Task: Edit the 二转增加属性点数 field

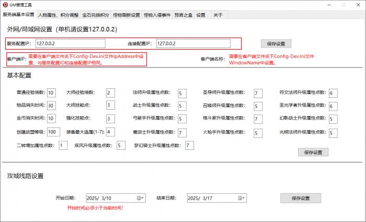Action: click(63, 146)
